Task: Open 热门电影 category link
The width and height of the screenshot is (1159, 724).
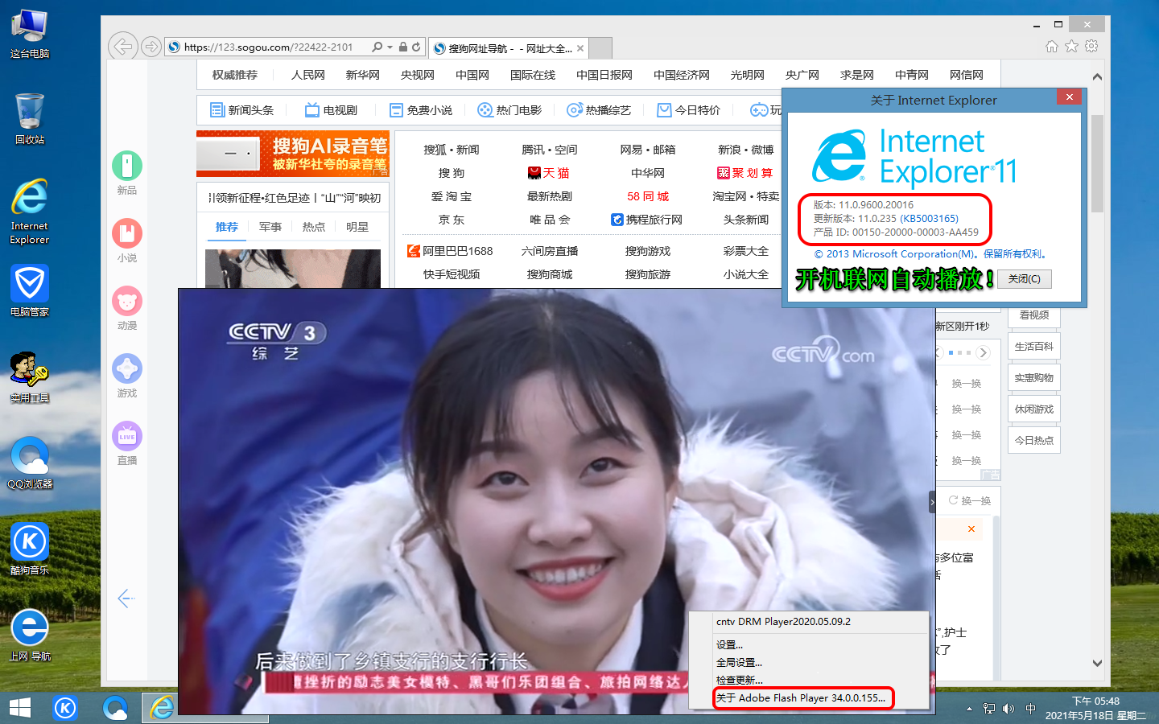Action: click(509, 110)
